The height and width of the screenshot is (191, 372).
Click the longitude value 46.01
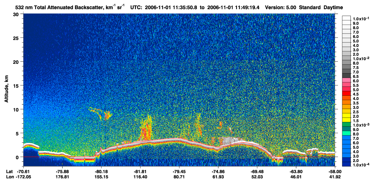296,177
